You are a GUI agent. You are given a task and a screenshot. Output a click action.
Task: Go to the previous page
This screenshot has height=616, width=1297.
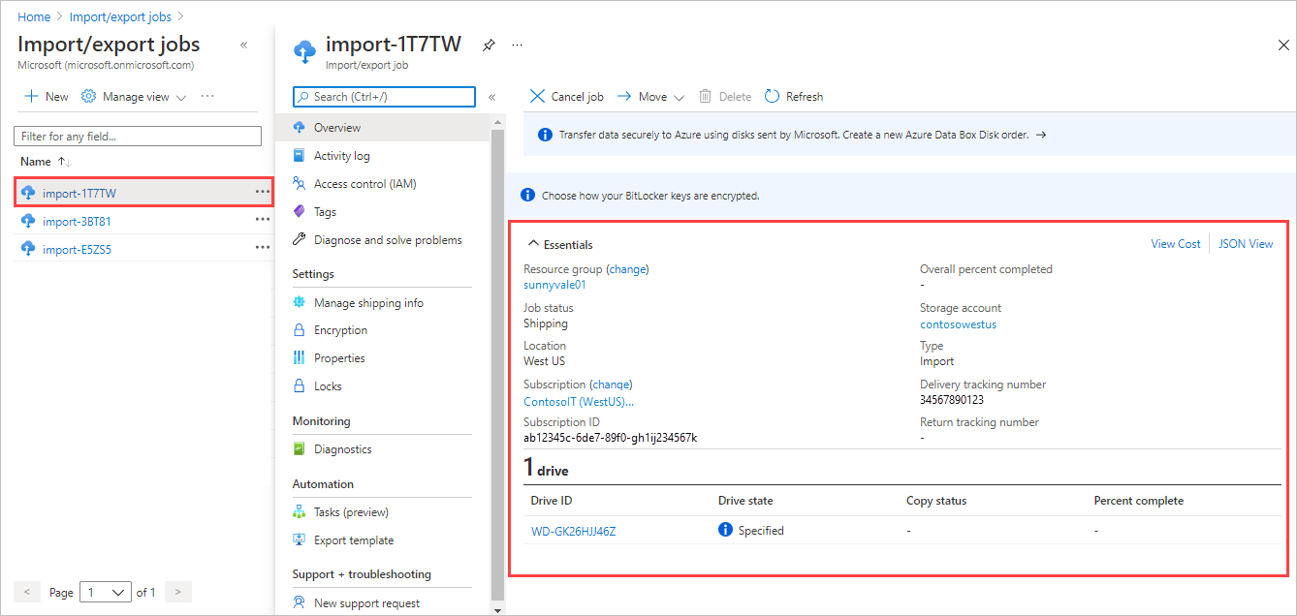click(27, 592)
